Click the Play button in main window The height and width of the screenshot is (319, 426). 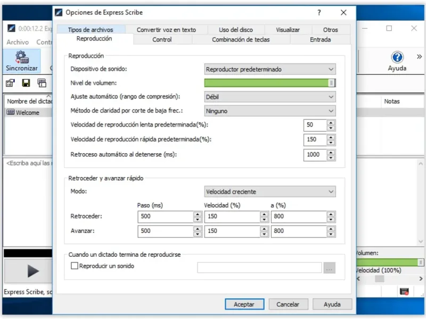[28, 271]
